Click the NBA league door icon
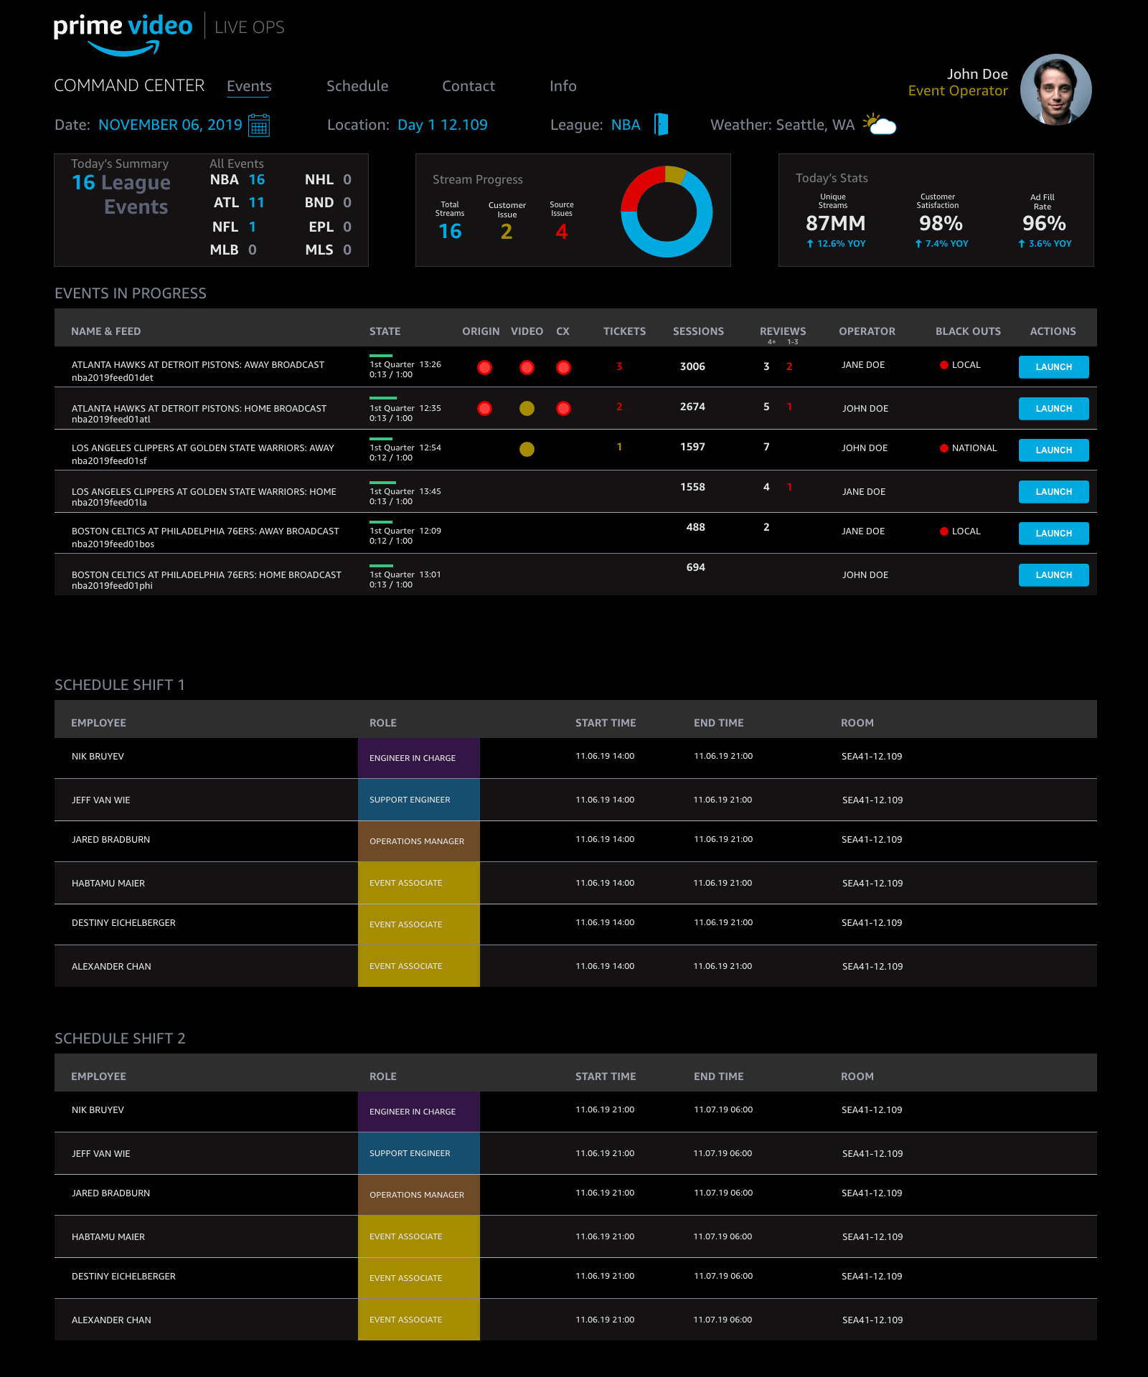 click(x=661, y=124)
